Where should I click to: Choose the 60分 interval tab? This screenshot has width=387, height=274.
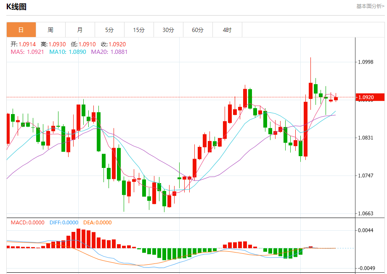click(x=198, y=30)
